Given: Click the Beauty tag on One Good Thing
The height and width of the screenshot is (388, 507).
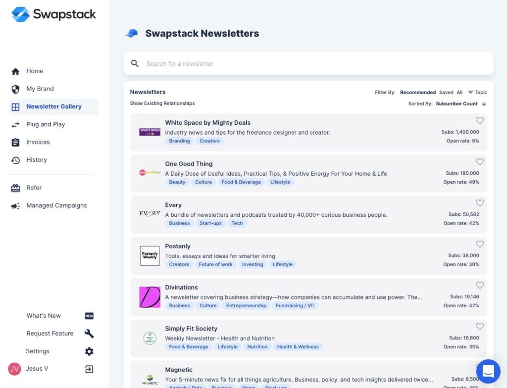Looking at the screenshot, I should [x=177, y=182].
